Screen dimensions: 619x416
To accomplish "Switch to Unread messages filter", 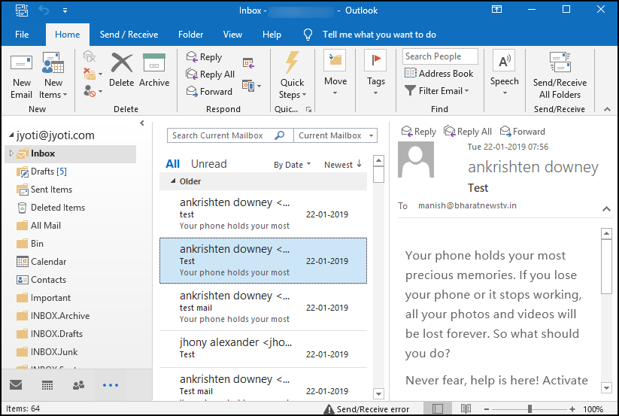I will [x=208, y=164].
